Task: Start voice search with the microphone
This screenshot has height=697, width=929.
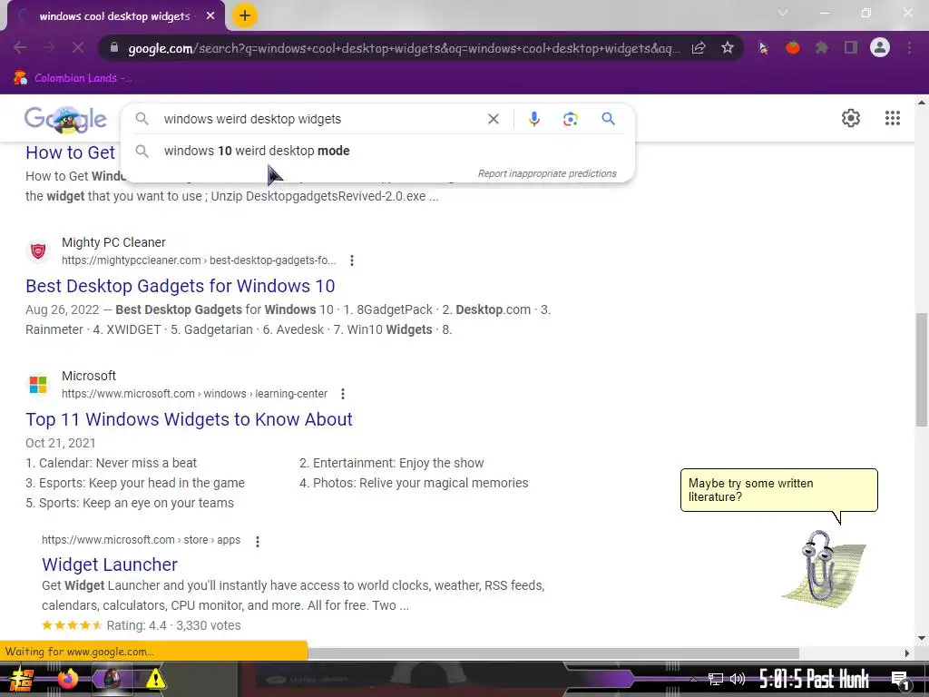Action: pos(533,119)
